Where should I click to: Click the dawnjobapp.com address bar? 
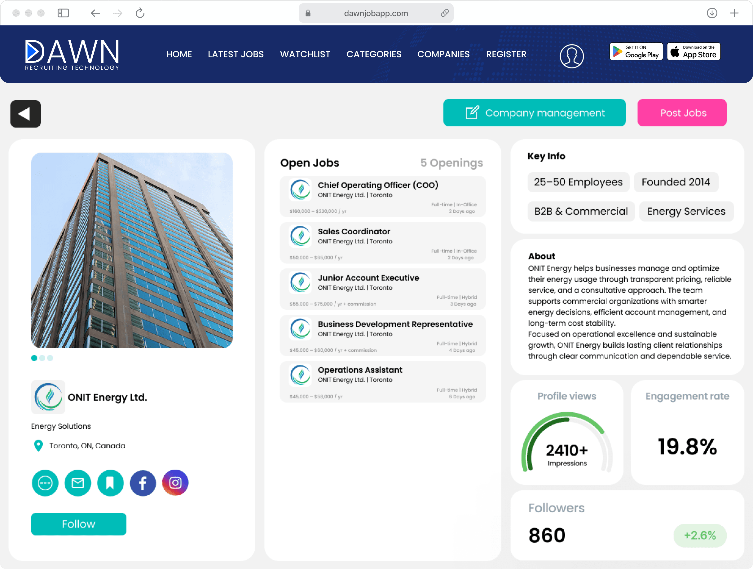coord(376,13)
